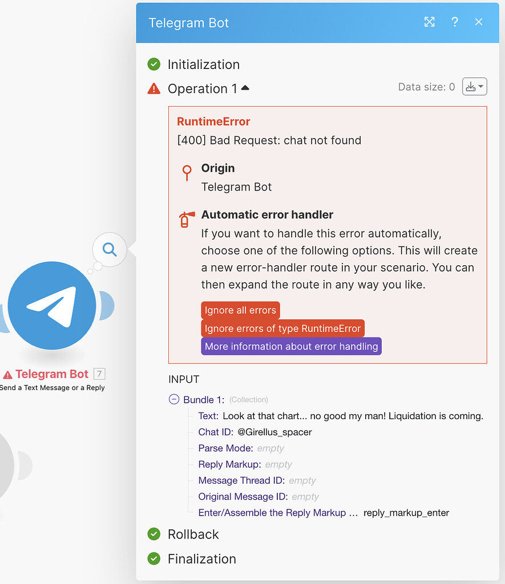The width and height of the screenshot is (505, 584).
Task: Click the Rollback green check icon
Action: (x=154, y=534)
